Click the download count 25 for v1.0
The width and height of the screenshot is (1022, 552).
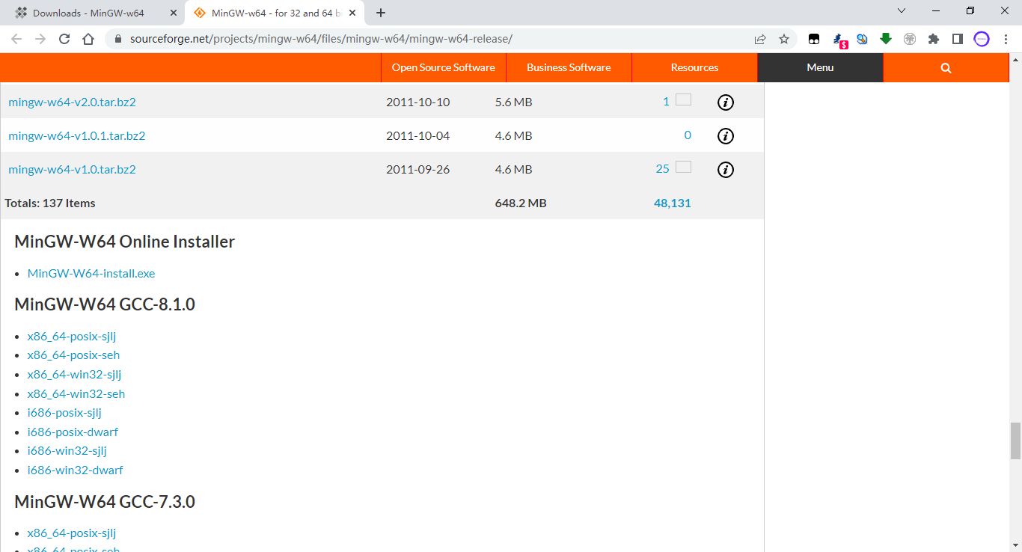[x=662, y=169]
